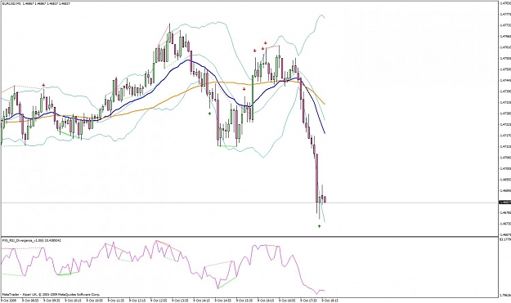Click the "9 Oct 10:55" time axis label
Screen dimensions: 511x303
(x=94, y=301)
